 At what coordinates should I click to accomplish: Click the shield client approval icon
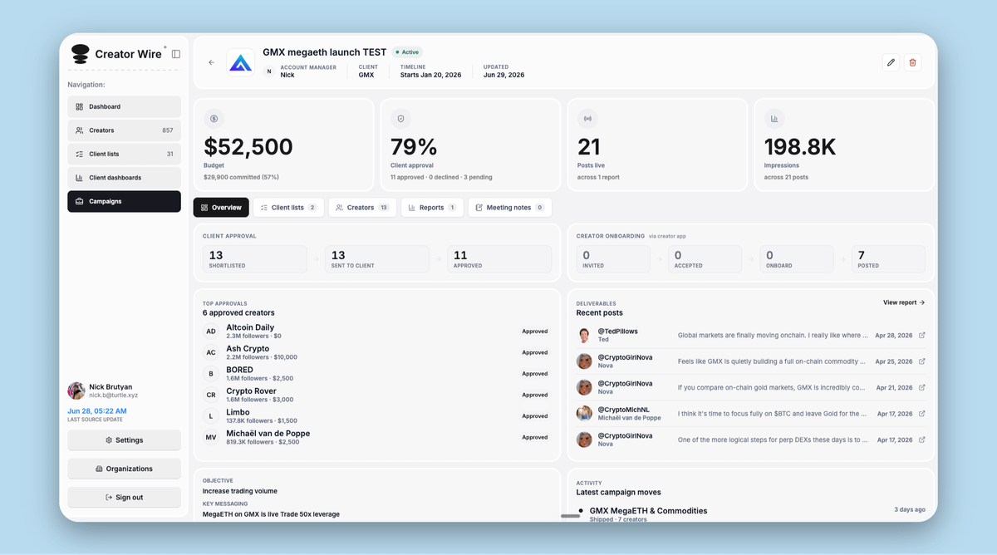(x=400, y=119)
